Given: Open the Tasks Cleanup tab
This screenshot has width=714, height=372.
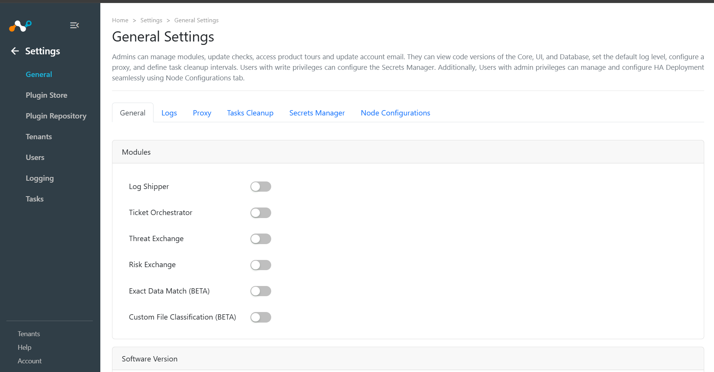Looking at the screenshot, I should tap(250, 113).
